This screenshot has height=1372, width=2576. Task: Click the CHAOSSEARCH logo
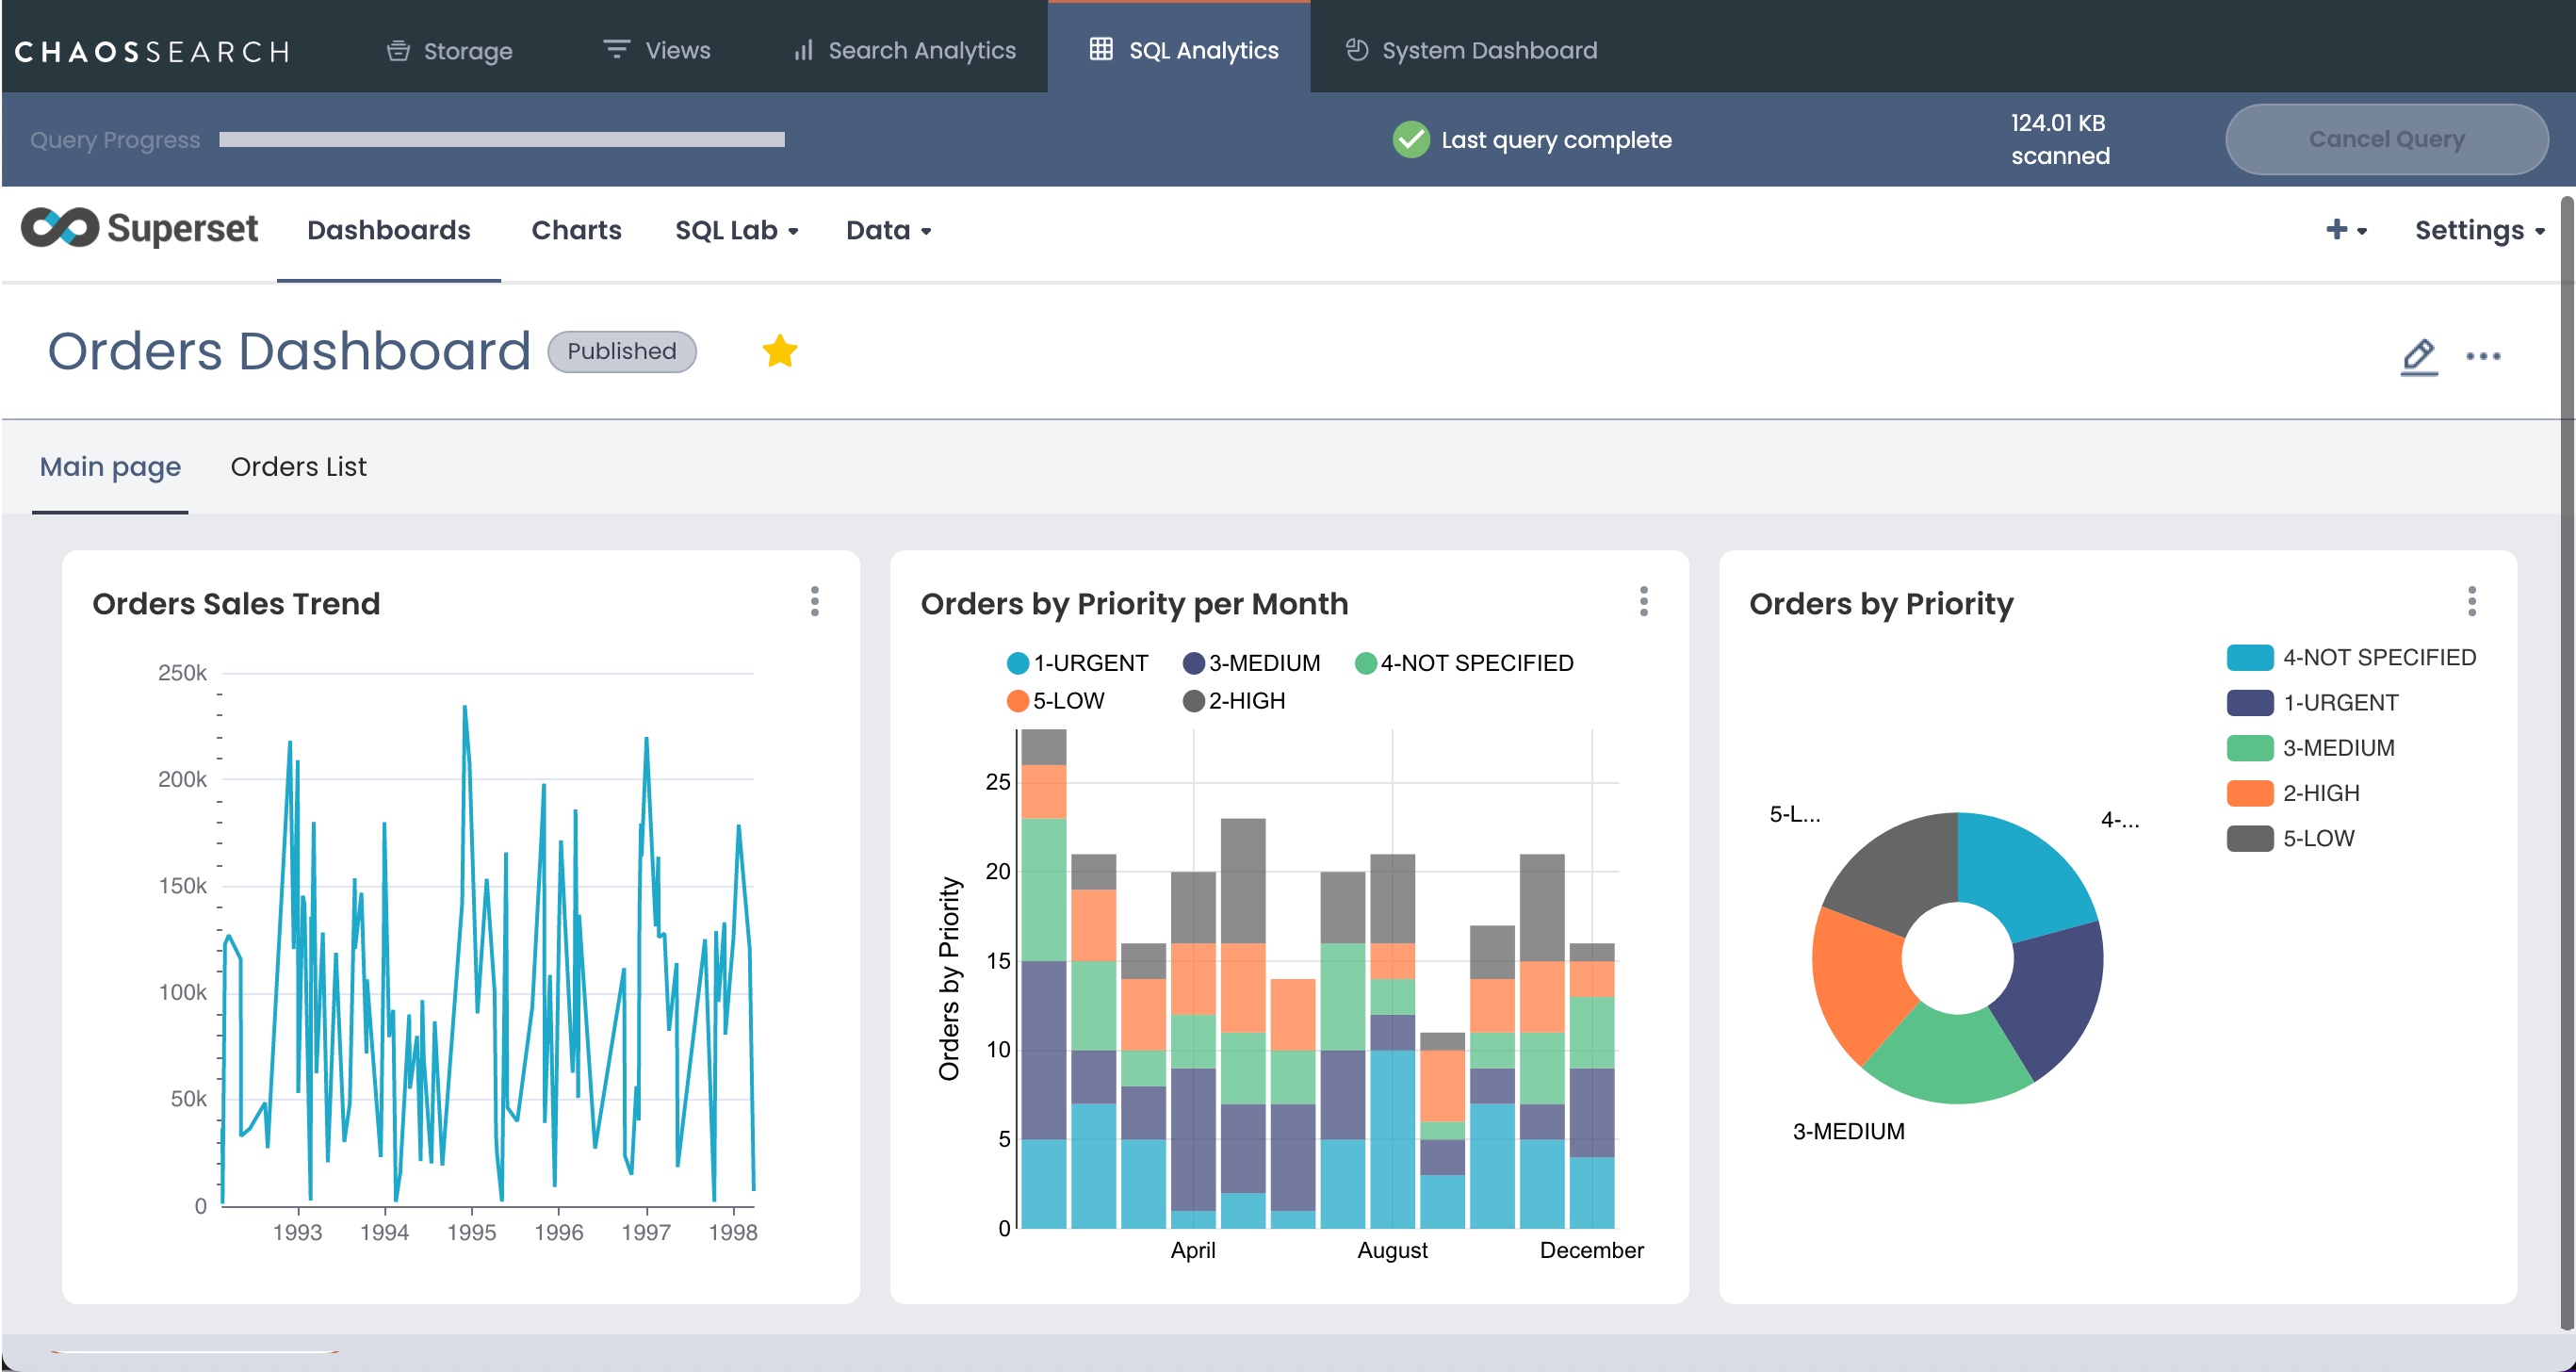tap(152, 51)
